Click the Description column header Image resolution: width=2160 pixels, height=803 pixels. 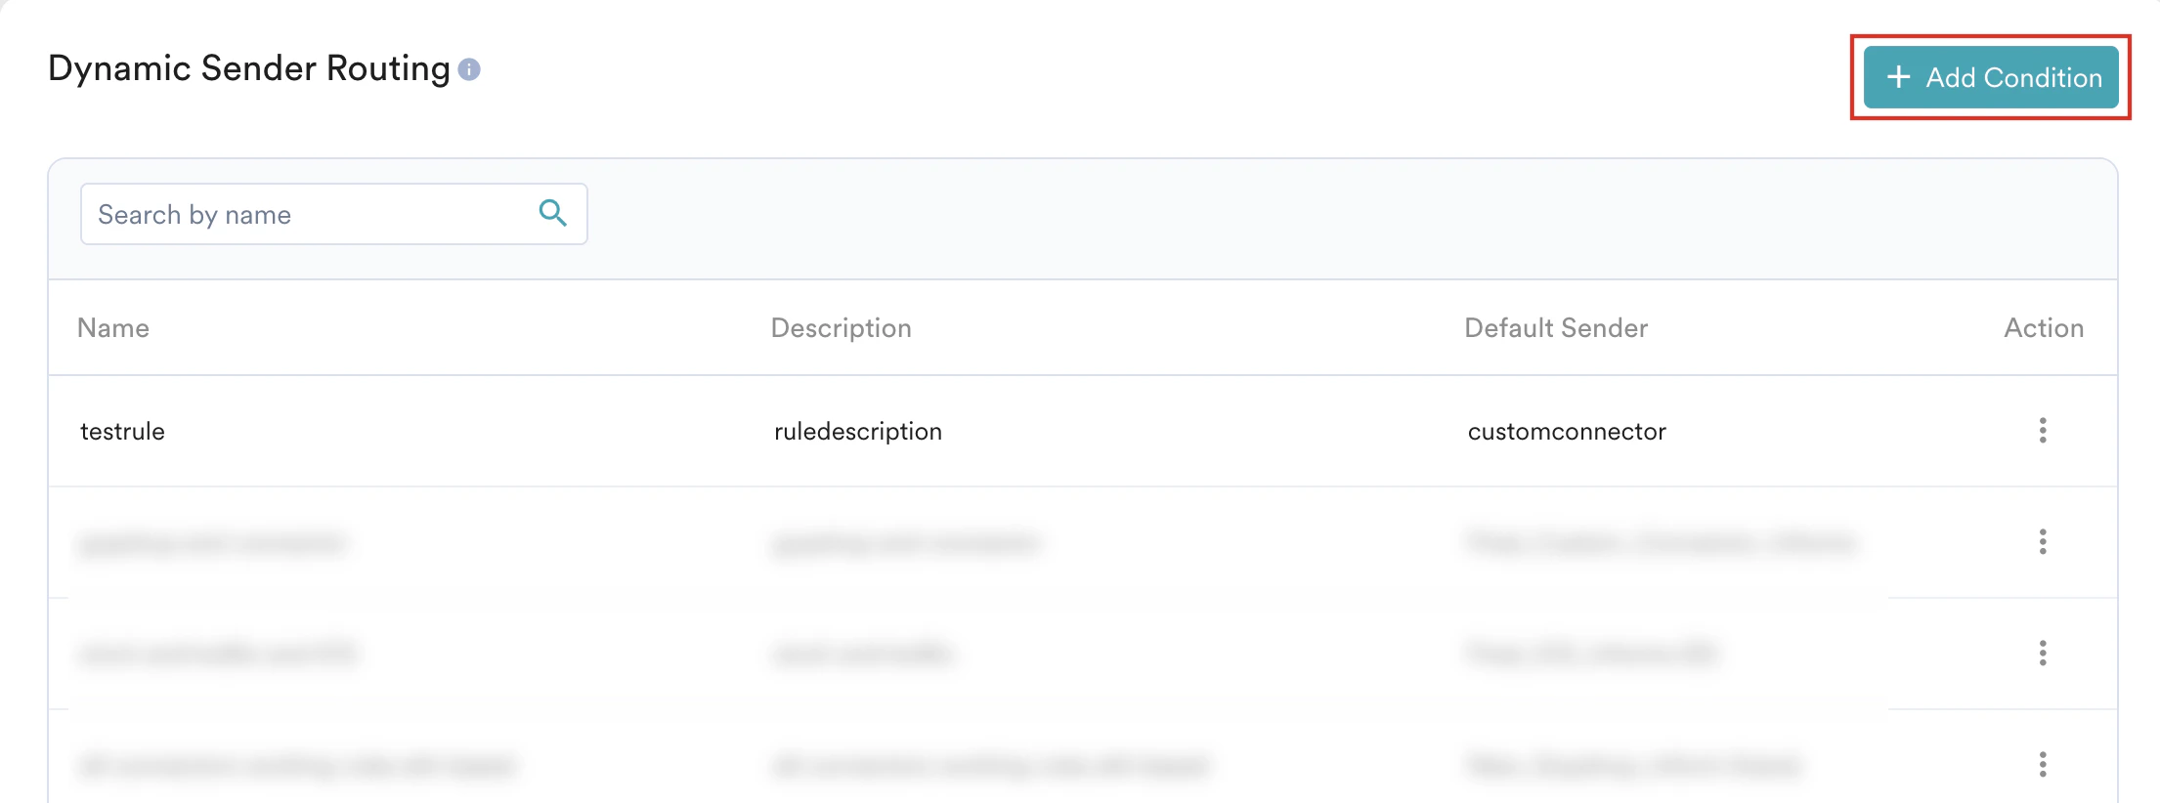pyautogui.click(x=841, y=328)
